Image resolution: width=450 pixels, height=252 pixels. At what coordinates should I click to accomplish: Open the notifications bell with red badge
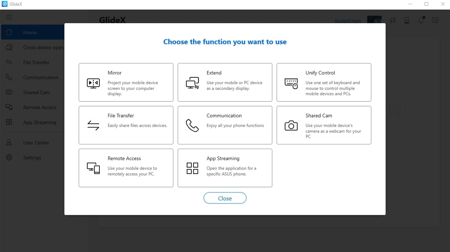421,20
